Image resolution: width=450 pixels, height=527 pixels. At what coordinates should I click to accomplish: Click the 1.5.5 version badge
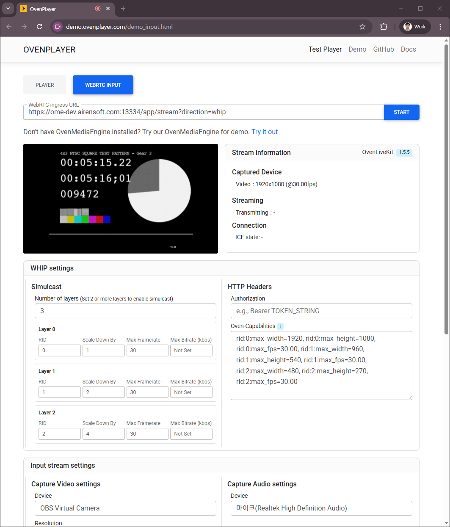click(x=404, y=152)
